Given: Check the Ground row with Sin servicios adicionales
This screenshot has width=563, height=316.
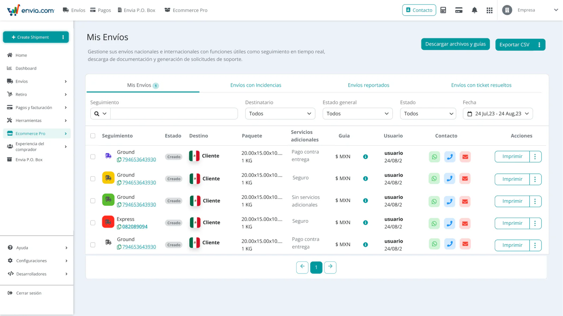Looking at the screenshot, I should (93, 201).
